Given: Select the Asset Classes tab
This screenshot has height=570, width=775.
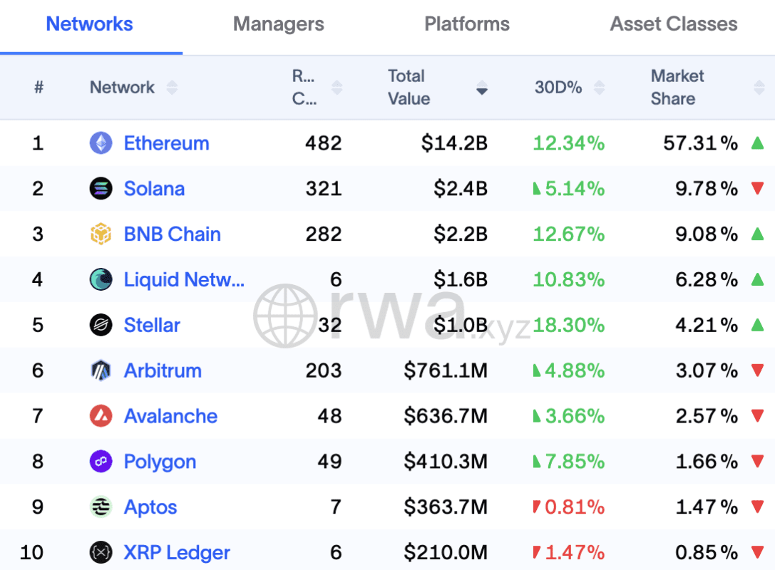Looking at the screenshot, I should point(674,24).
